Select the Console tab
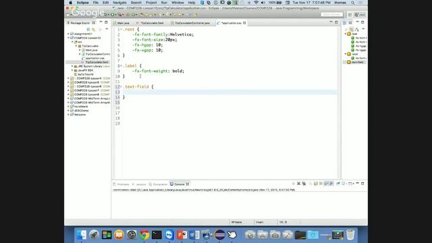This screenshot has height=243, width=432. [x=179, y=184]
